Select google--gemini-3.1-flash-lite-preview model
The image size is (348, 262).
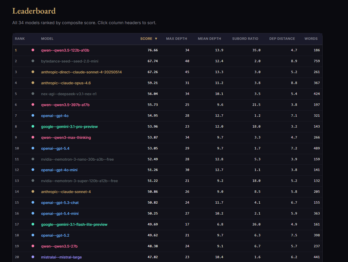click(x=74, y=225)
